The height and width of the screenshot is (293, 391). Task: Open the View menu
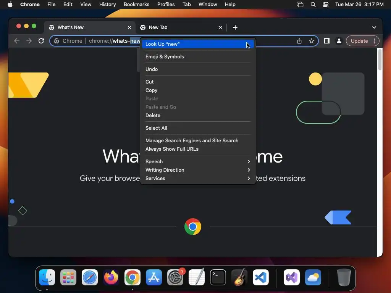click(86, 5)
